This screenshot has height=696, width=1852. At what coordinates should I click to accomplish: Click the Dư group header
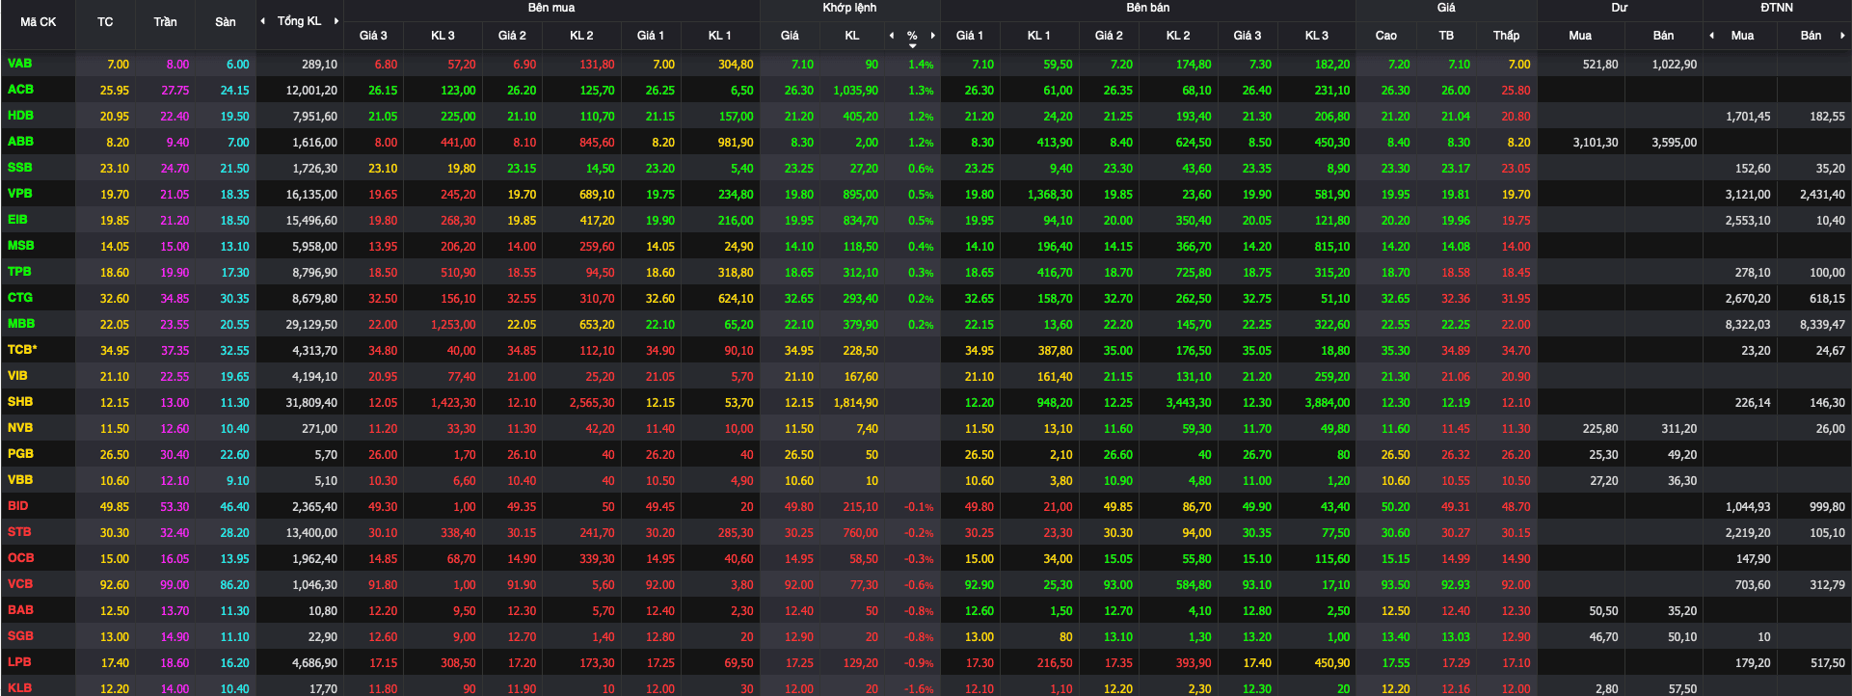[1619, 8]
